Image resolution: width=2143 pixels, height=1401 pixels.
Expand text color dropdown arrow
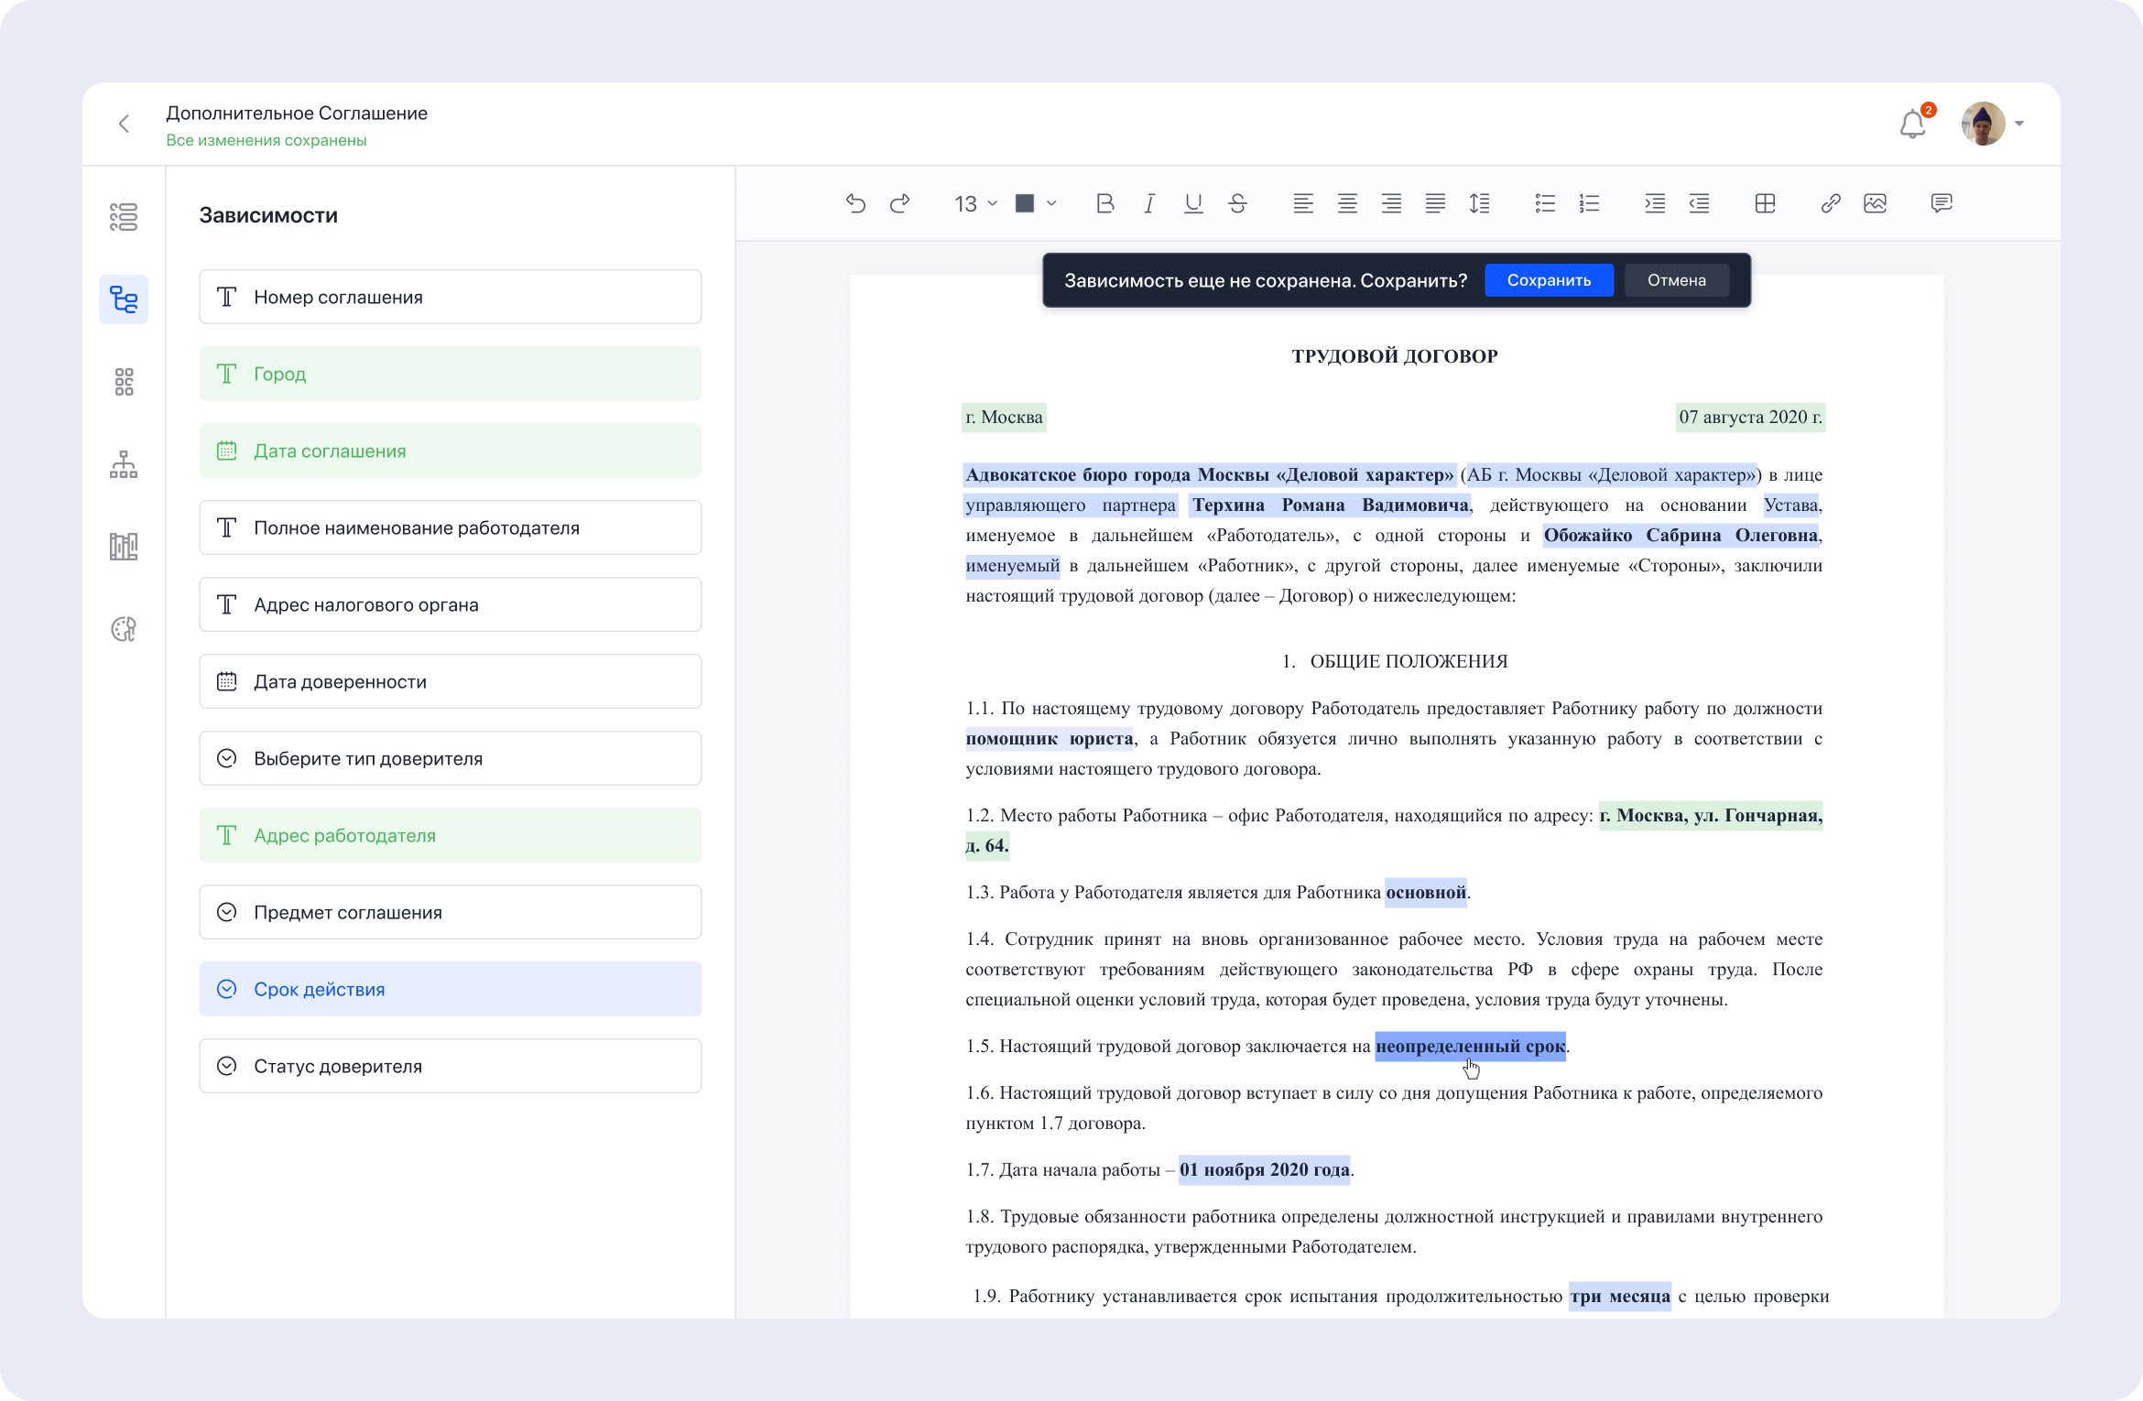(x=1051, y=203)
